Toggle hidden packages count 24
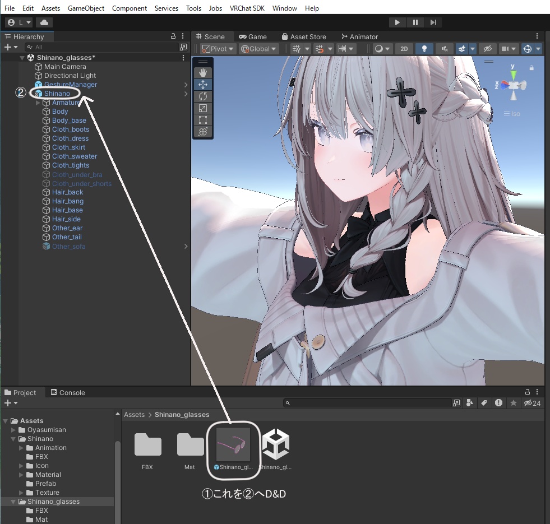The image size is (550, 524). 532,403
